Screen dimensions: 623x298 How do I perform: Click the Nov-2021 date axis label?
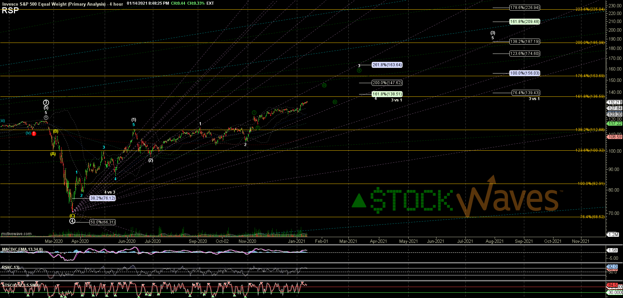580,241
